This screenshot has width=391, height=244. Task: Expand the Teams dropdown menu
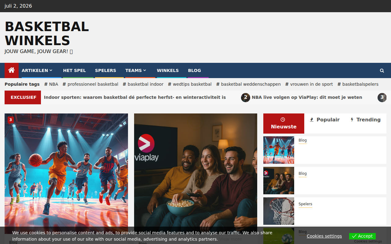pyautogui.click(x=136, y=70)
